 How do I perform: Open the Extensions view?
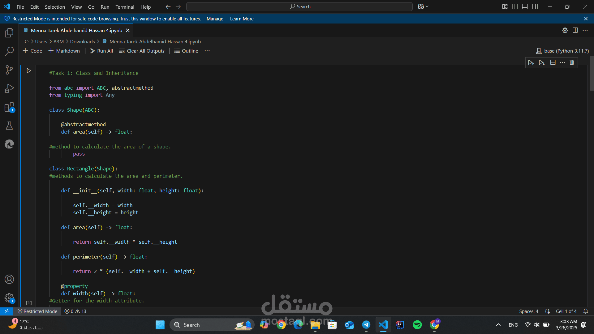point(9,107)
